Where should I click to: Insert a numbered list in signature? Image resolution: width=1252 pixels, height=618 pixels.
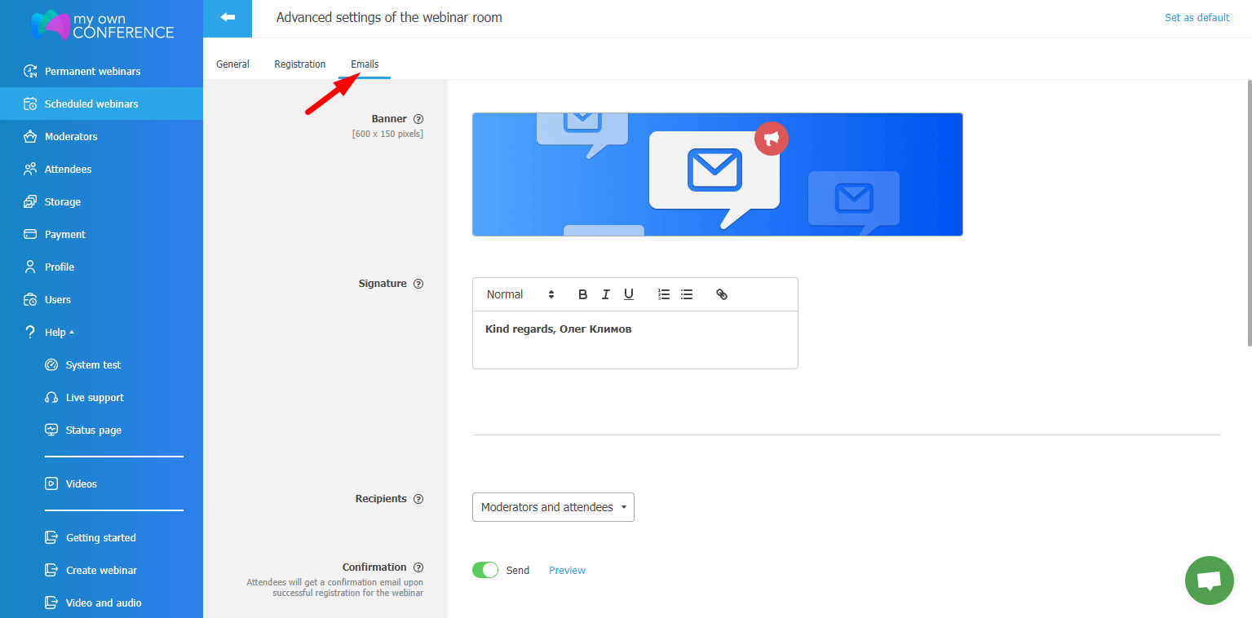pos(664,294)
